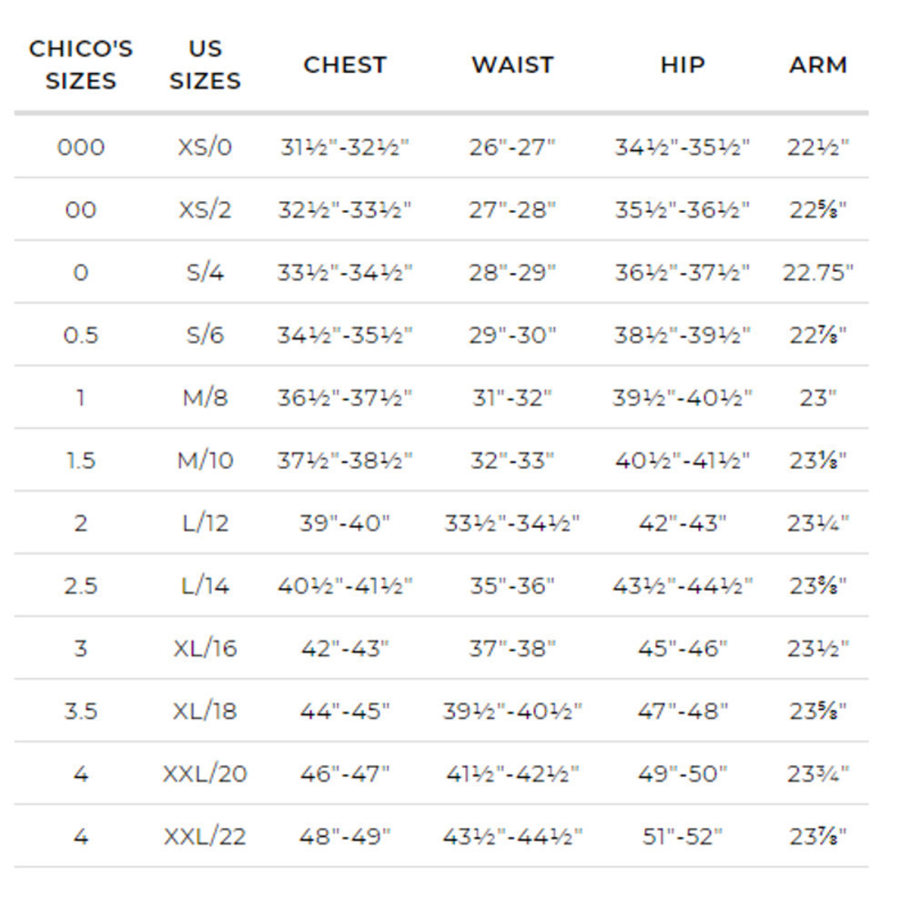Image resolution: width=910 pixels, height=910 pixels.
Task: Click waist measurement 26"-27"
Action: click(x=512, y=147)
